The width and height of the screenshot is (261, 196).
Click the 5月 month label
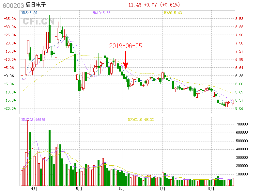pyautogui.click(x=79, y=189)
